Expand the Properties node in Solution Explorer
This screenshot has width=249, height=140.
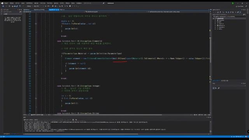click(x=215, y=20)
